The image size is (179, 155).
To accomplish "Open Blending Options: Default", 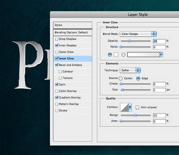I will (x=73, y=32).
